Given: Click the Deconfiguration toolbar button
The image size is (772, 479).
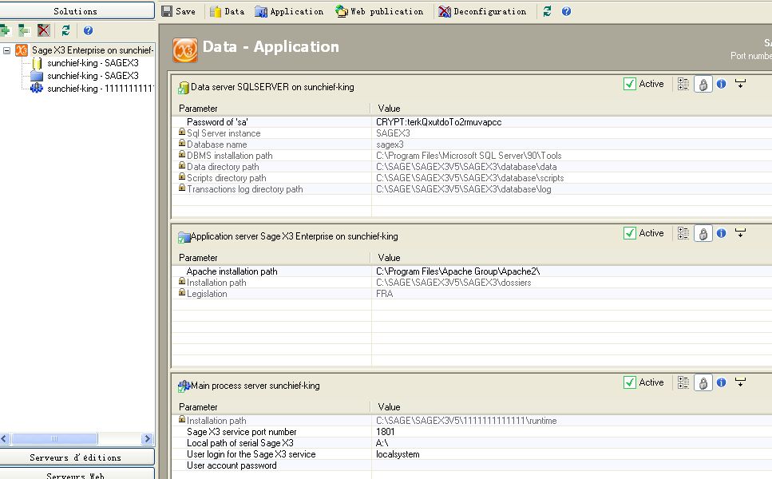Looking at the screenshot, I should [x=482, y=11].
